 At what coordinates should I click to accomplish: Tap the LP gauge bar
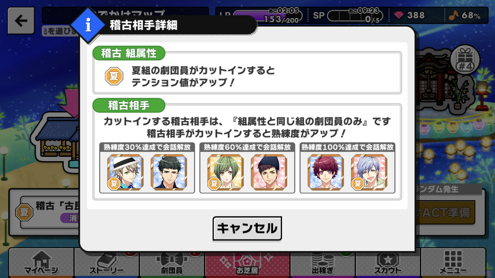tap(268, 16)
